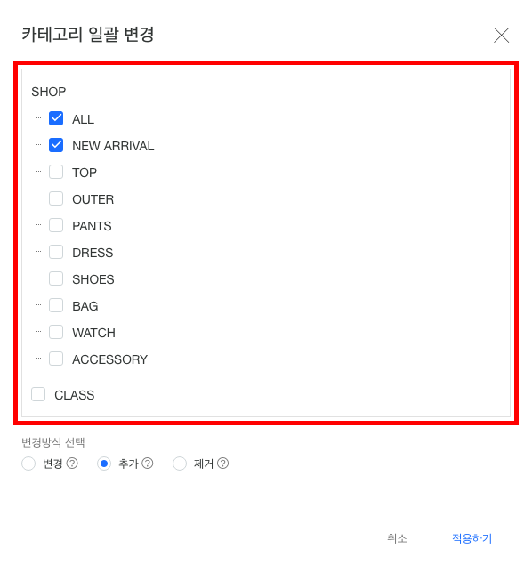This screenshot has height=565, width=532.
Task: Click the help icon next to 변경
Action: point(72,463)
